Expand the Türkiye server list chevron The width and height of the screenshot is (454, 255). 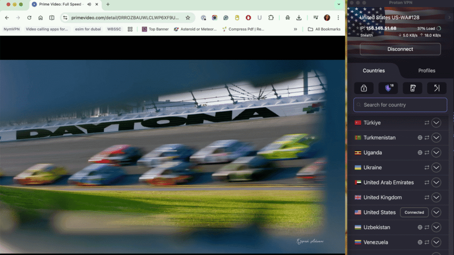click(x=436, y=123)
